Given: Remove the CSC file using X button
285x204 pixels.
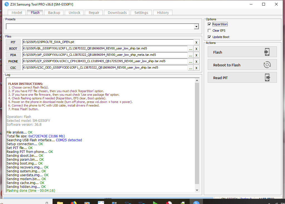Looking at the screenshot, I should 196,68.
